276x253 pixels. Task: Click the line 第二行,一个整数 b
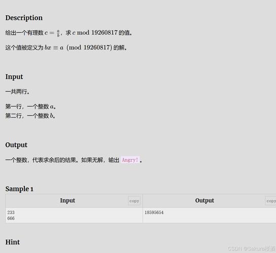pyautogui.click(x=30, y=116)
